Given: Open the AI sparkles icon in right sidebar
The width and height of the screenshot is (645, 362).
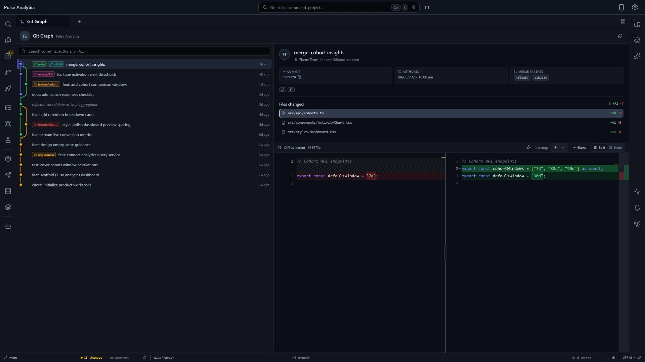Looking at the screenshot, I should tap(637, 56).
